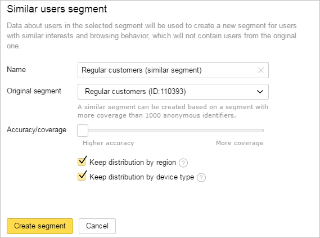
Task: Cancel the similar segment dialog
Action: coord(97,226)
